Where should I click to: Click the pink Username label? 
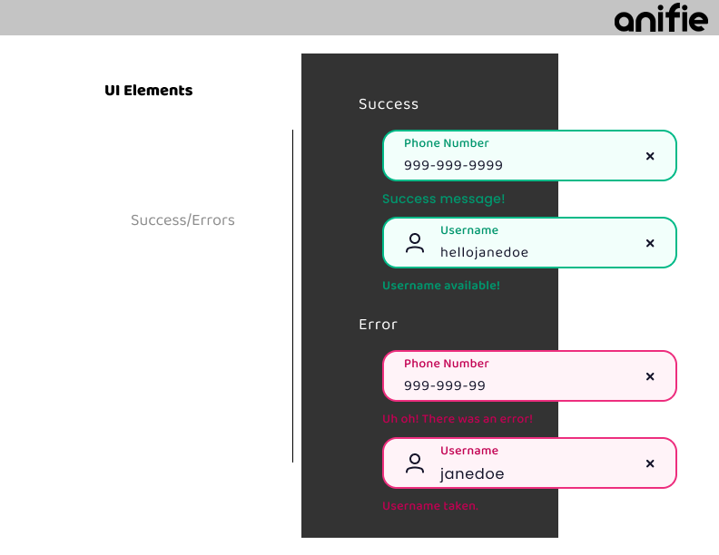(x=469, y=450)
